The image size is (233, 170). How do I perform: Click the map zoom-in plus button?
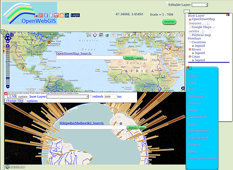tap(8, 46)
